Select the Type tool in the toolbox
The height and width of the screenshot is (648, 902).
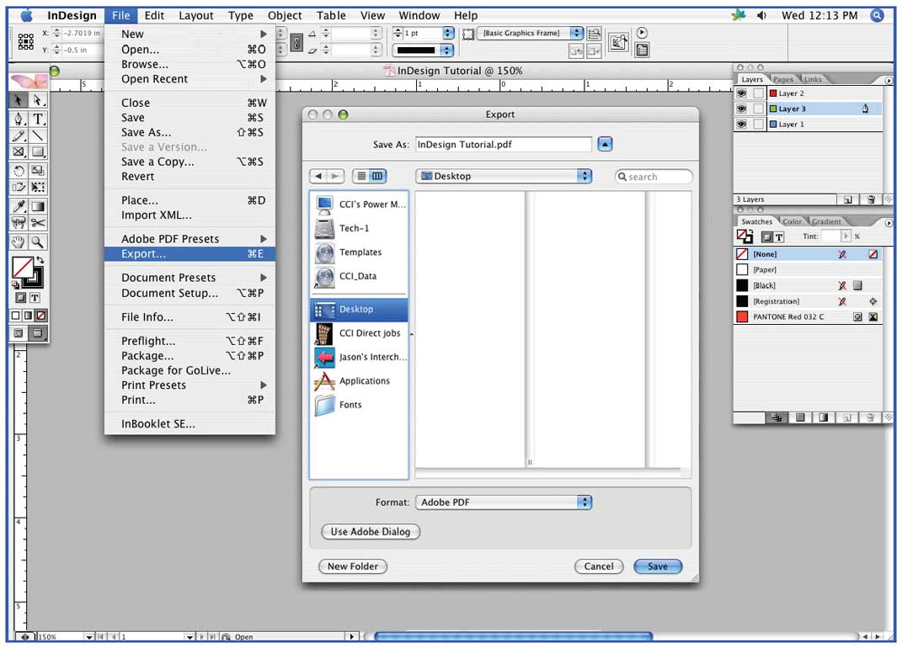coord(37,119)
